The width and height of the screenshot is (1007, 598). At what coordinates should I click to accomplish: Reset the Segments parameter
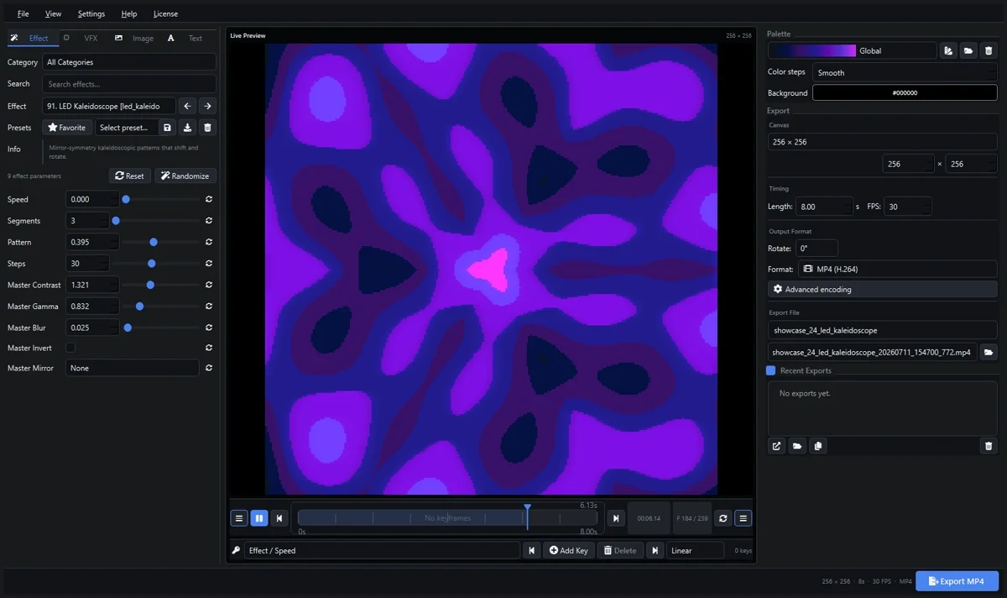[209, 221]
